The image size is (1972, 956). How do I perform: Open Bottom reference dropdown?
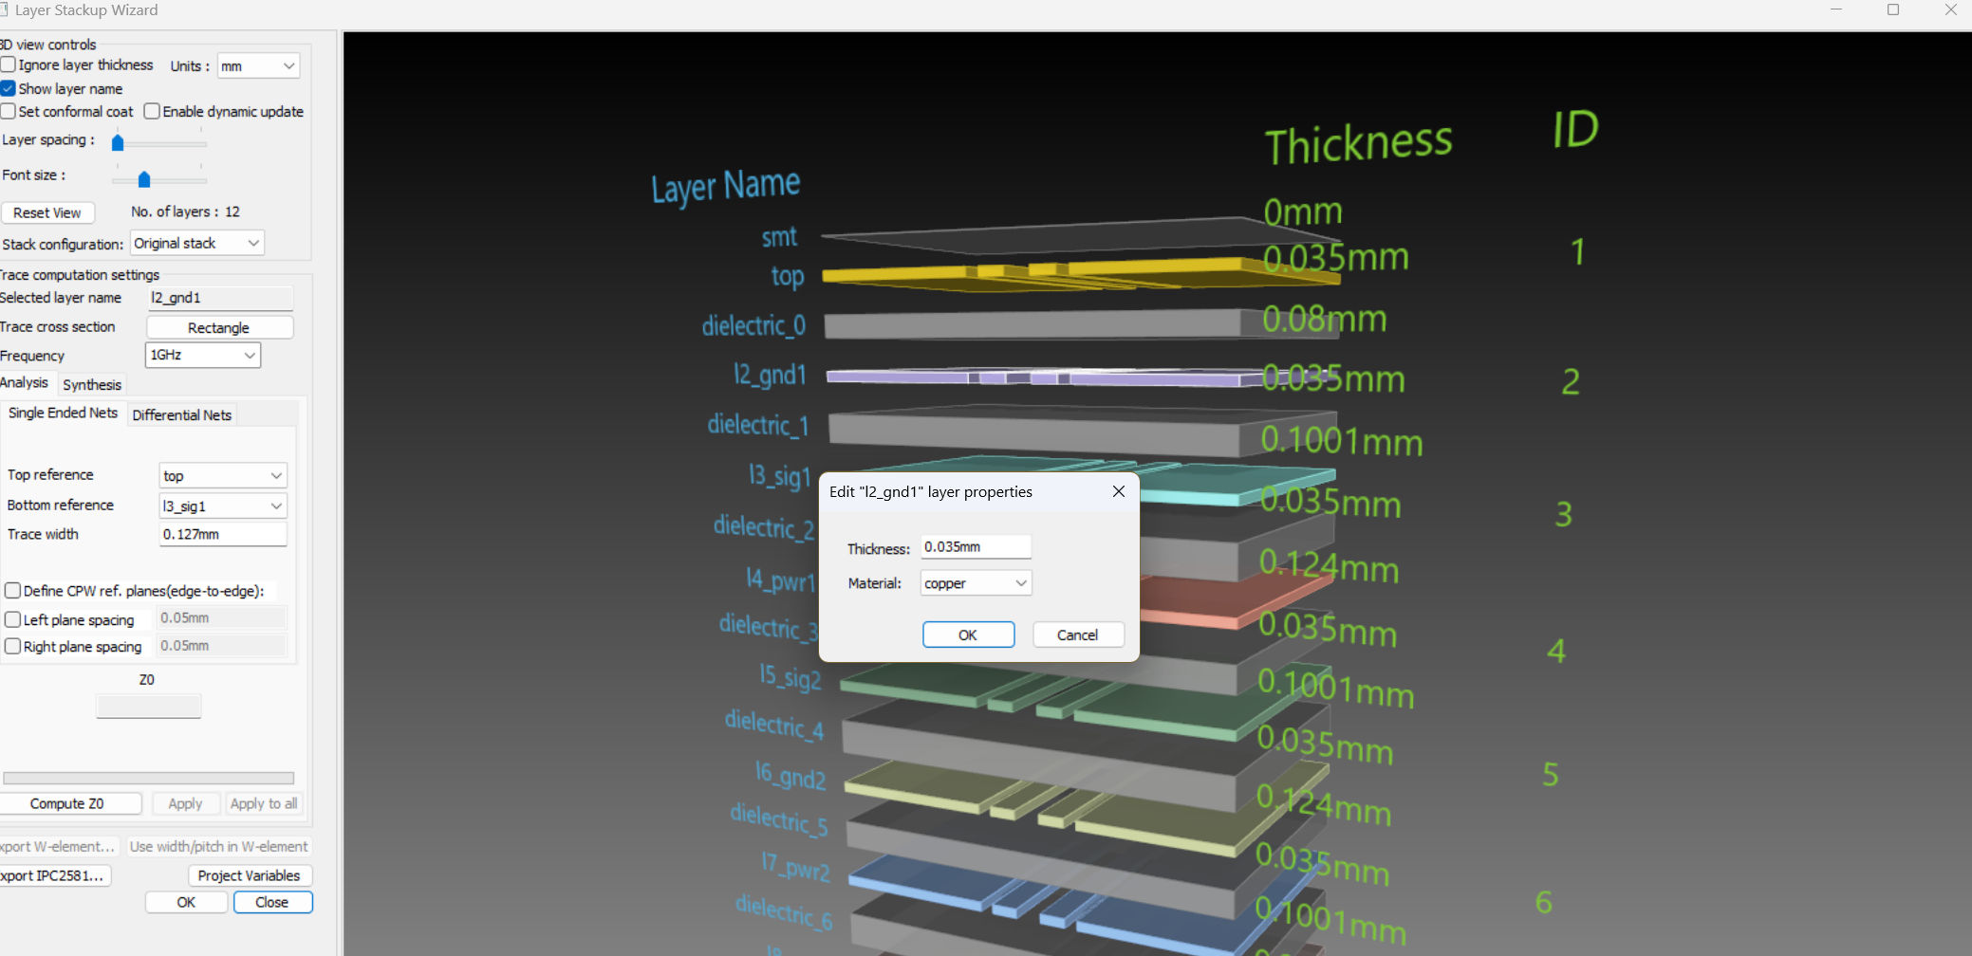[222, 506]
